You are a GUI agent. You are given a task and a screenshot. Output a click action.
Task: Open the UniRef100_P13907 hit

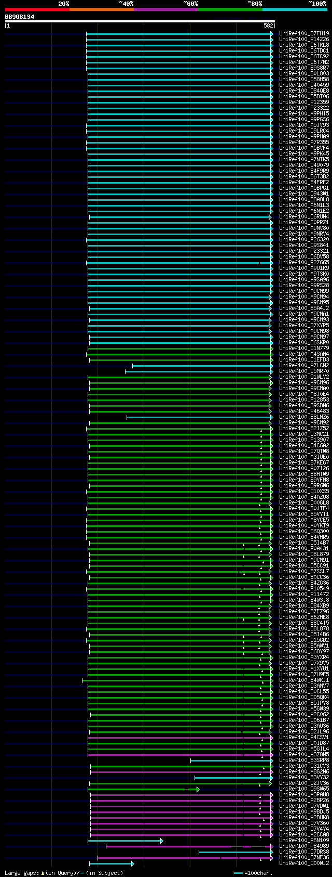click(x=304, y=440)
